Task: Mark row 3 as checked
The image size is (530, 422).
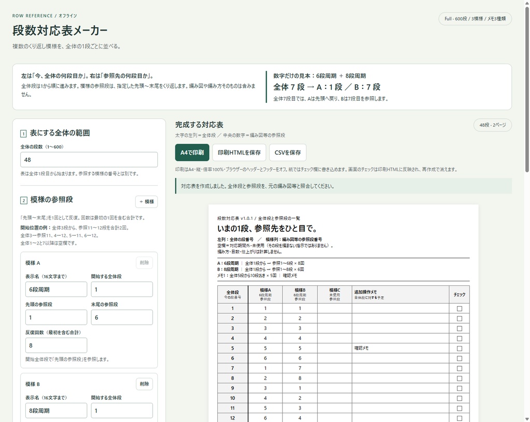Action: click(x=460, y=328)
